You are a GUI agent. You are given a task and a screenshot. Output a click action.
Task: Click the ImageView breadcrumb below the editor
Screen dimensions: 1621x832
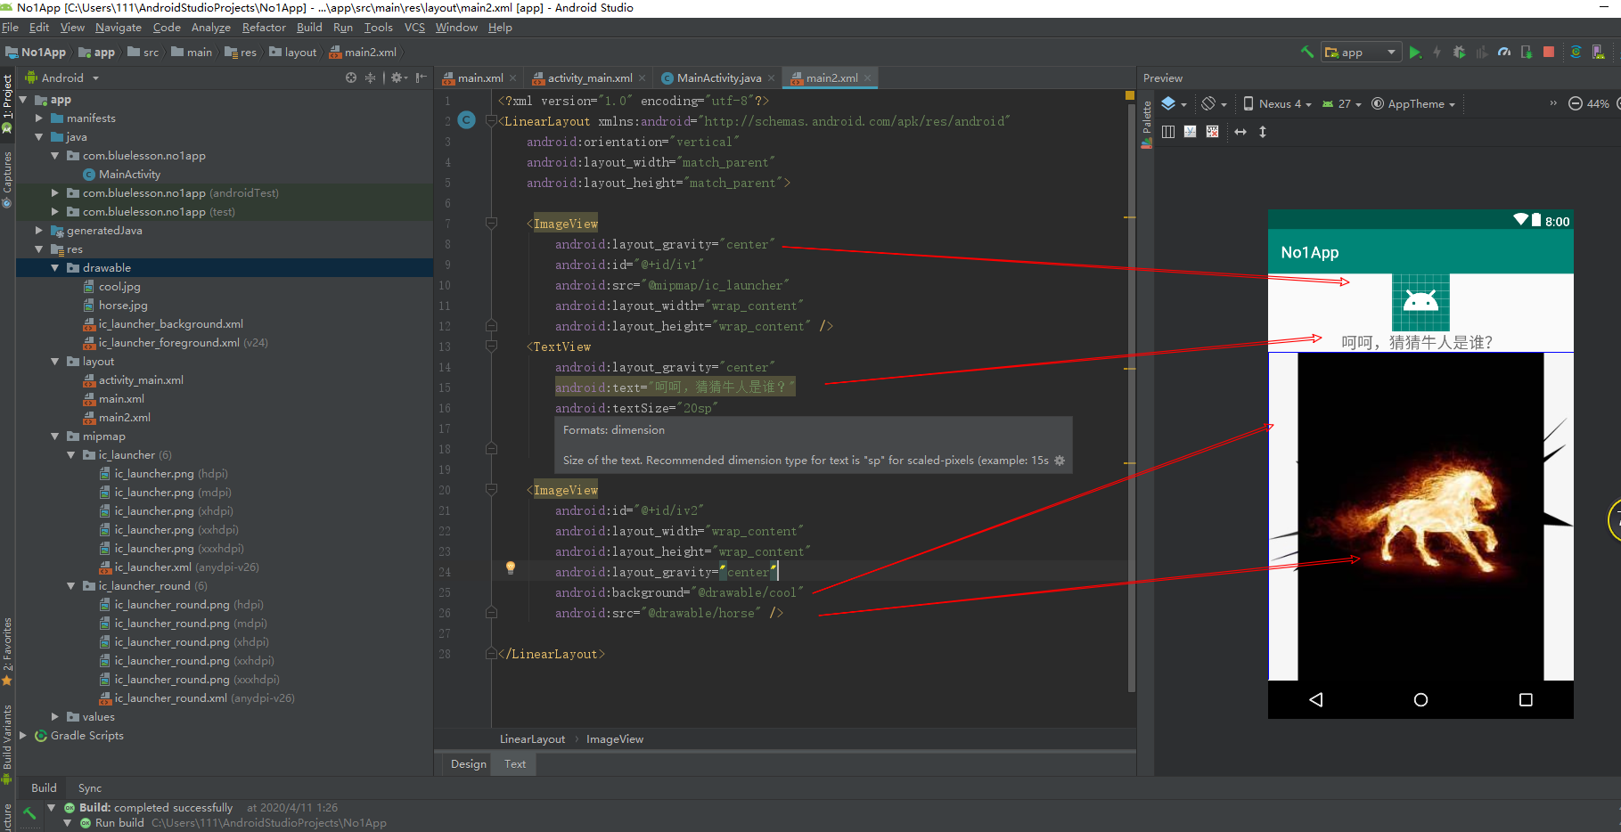(614, 739)
